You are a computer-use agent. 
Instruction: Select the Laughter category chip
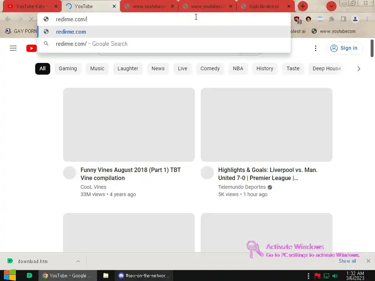point(128,68)
